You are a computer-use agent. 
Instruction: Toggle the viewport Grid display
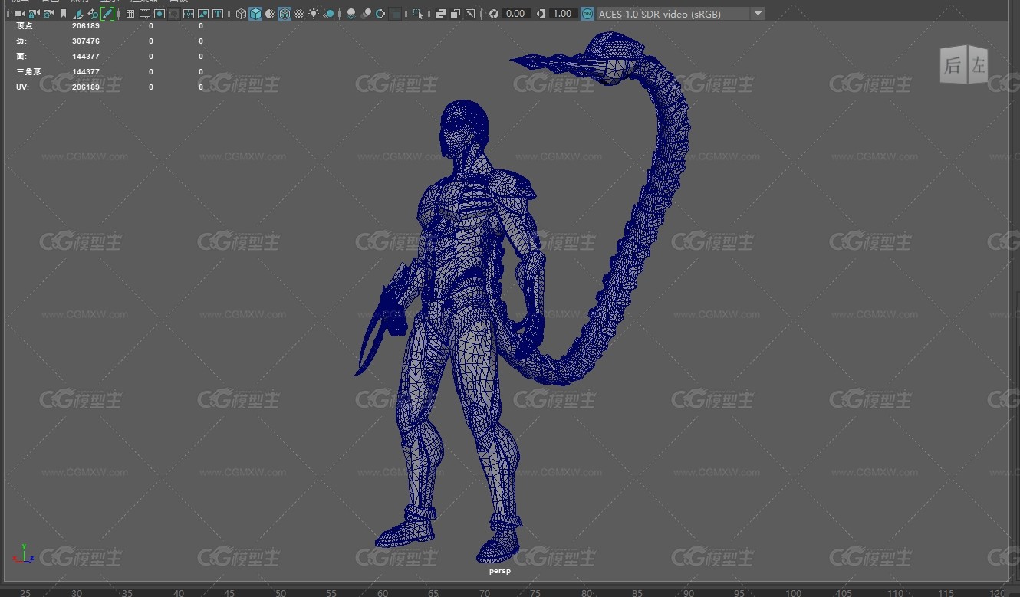tap(130, 14)
